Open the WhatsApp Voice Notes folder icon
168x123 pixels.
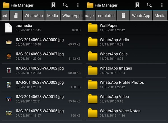(x=93, y=113)
